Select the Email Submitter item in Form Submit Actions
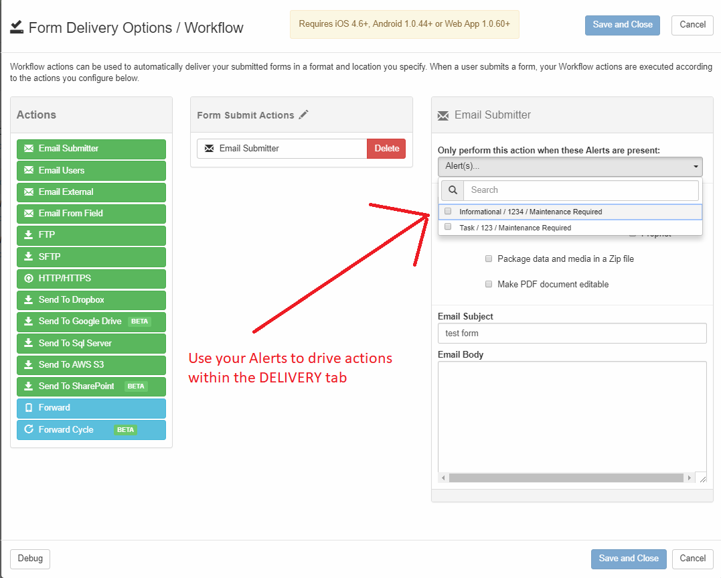This screenshot has height=578, width=721. [281, 149]
